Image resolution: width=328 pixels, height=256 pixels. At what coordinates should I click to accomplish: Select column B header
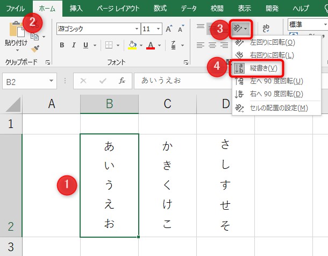point(109,104)
